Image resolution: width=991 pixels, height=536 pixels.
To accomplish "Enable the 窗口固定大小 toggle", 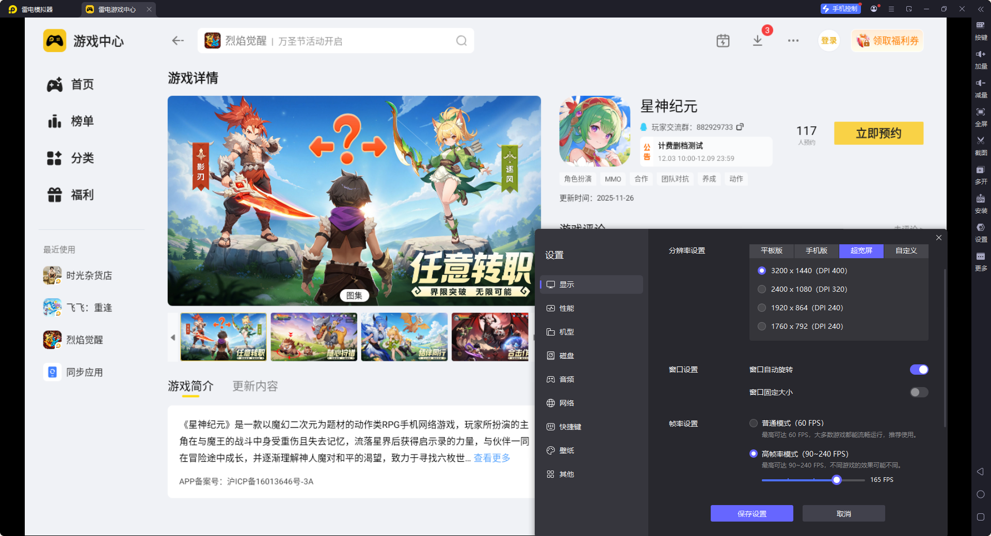I will point(918,392).
